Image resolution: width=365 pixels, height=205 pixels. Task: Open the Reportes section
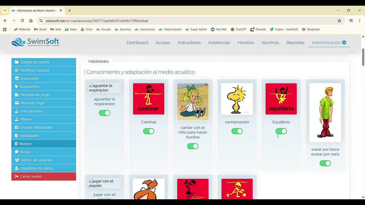295,42
